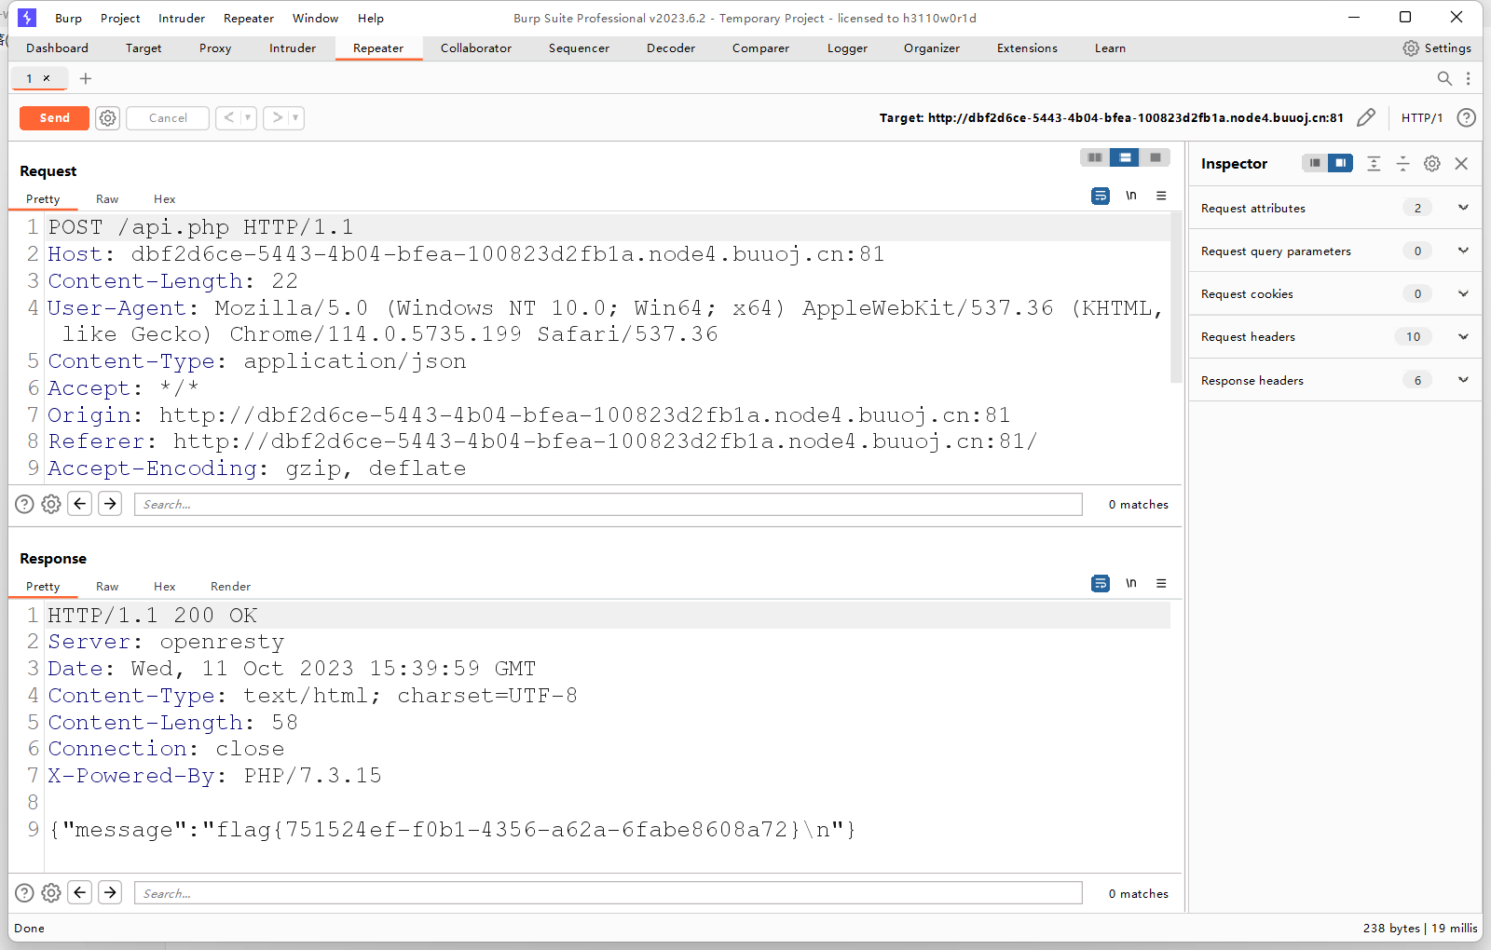Expand all Inspector sections icon

(1374, 164)
